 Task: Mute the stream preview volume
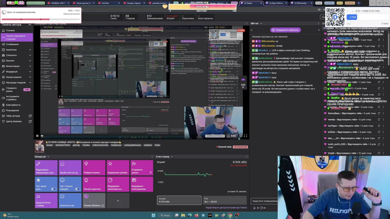(42, 136)
